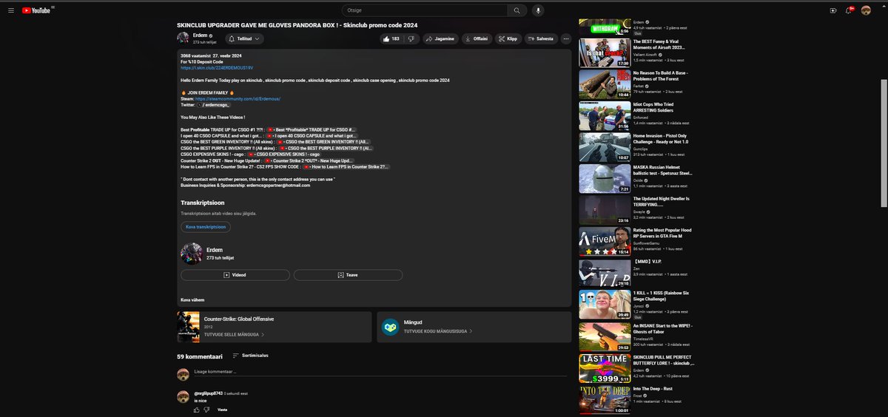Start voice search with the microphone icon
Viewport: 888px width, 417px height.
pyautogui.click(x=538, y=10)
